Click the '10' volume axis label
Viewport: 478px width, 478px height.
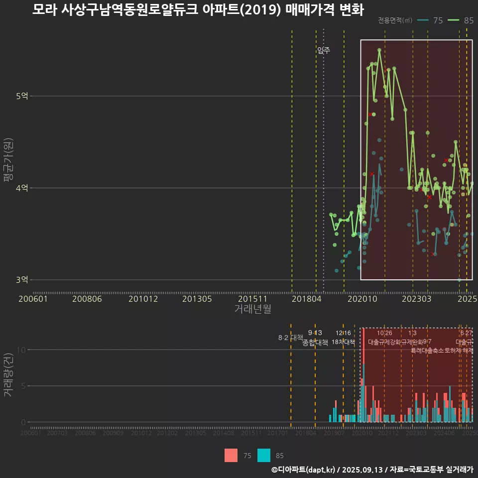pos(21,350)
